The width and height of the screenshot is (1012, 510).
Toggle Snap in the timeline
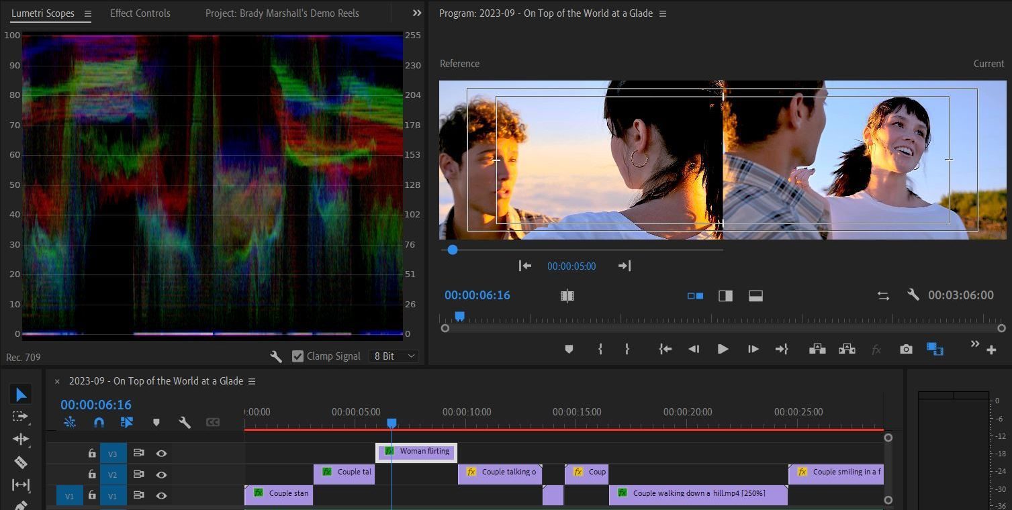click(99, 422)
